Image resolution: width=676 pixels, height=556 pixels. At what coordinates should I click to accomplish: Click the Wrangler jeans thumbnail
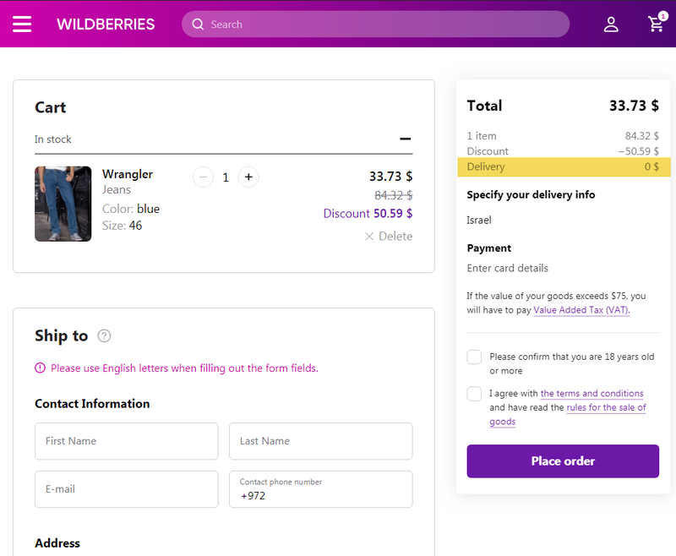[x=63, y=204]
